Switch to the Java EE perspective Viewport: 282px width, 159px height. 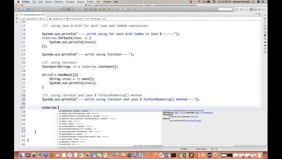coord(245,9)
